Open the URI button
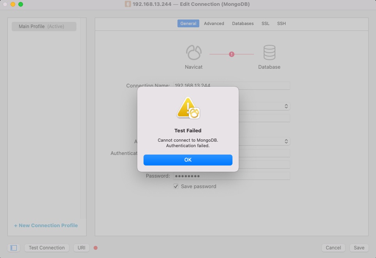This screenshot has height=258, width=376. (81, 248)
